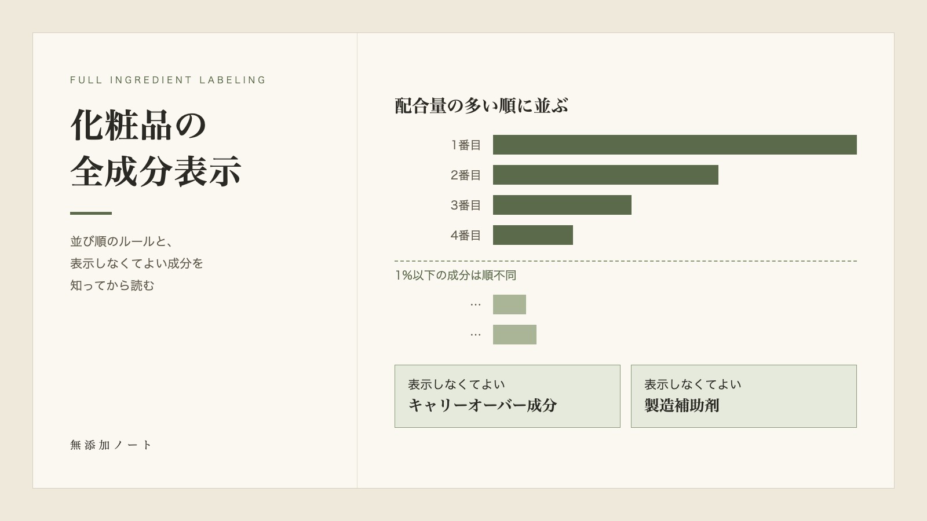The image size is (927, 521).
Task: Click the heading 化粧品の全成分表示
Action: click(156, 148)
